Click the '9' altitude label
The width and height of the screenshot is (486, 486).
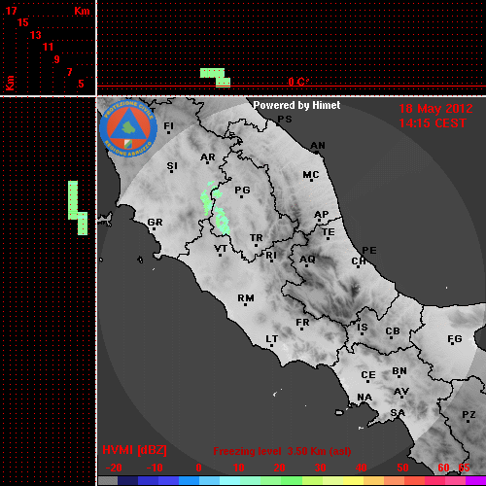point(57,59)
